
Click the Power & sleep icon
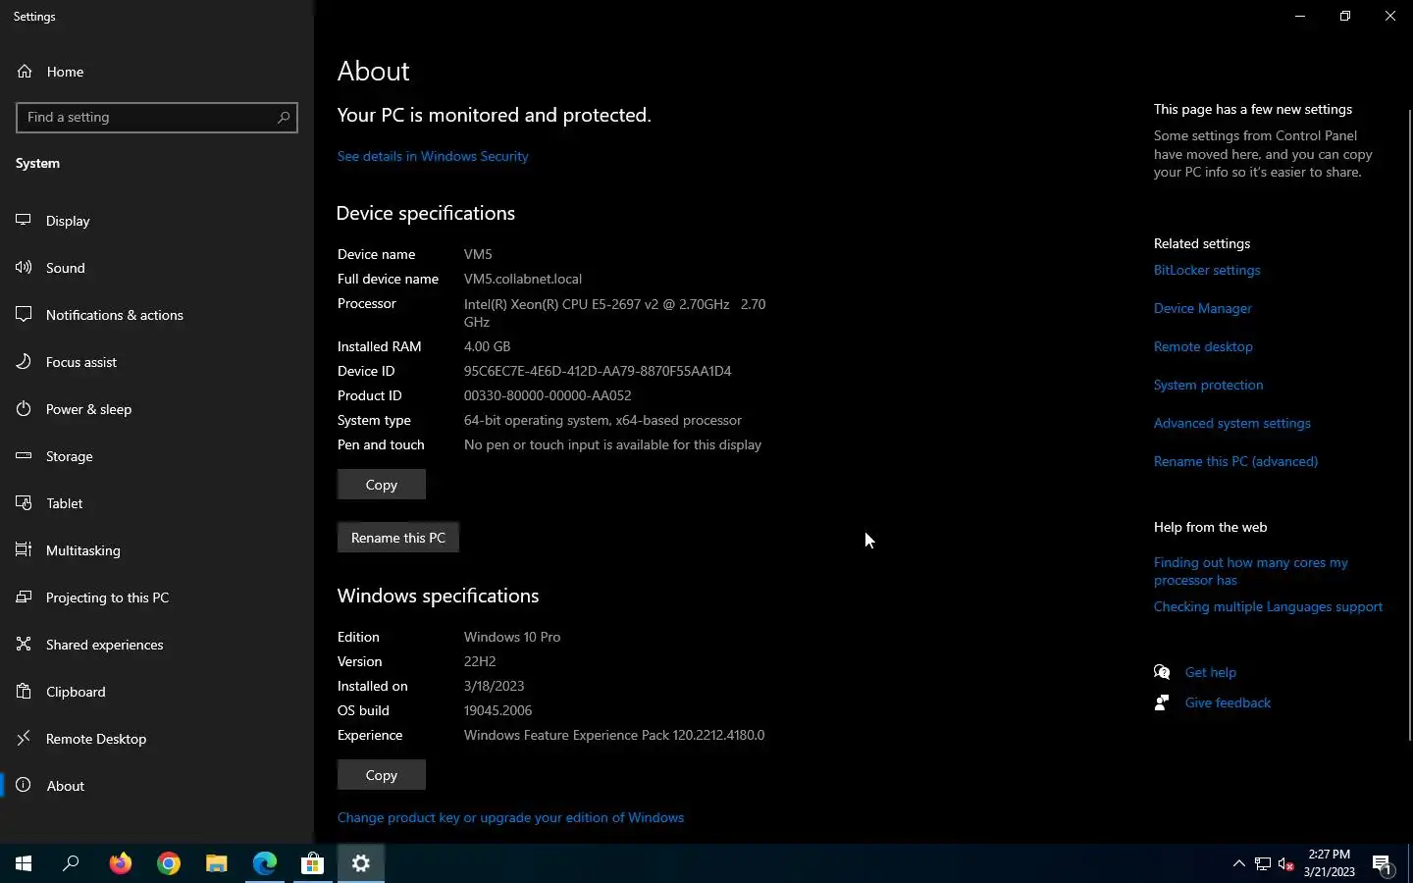[x=25, y=409]
